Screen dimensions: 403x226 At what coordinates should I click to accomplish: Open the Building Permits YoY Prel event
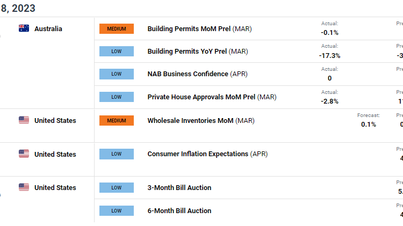tap(198, 52)
